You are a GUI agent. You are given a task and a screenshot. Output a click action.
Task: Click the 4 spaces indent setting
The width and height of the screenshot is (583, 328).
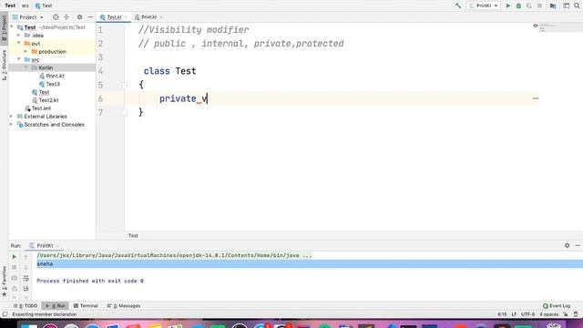point(548,314)
